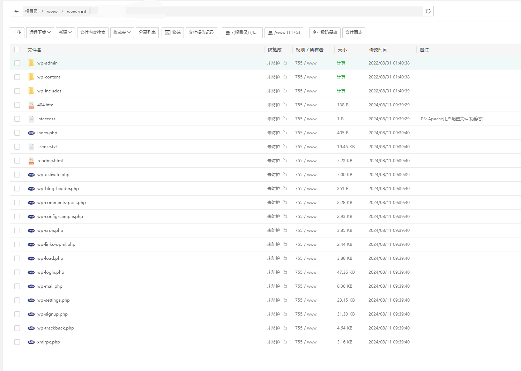Click the 404.html file icon

coord(31,105)
